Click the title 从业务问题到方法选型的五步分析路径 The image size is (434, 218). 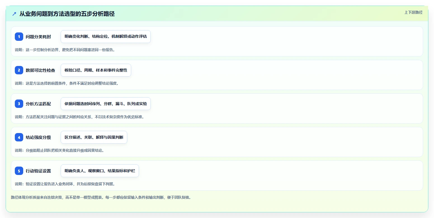(67, 14)
